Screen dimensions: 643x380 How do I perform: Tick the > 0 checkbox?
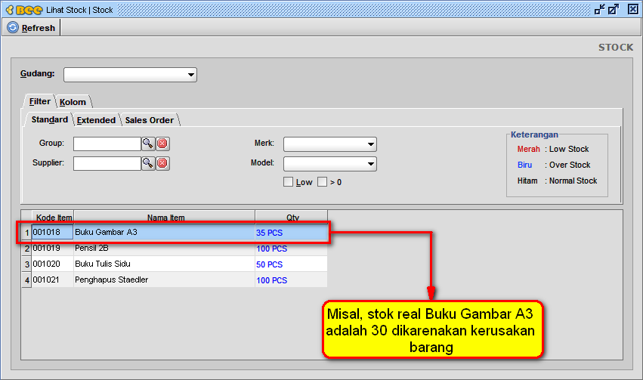point(323,181)
